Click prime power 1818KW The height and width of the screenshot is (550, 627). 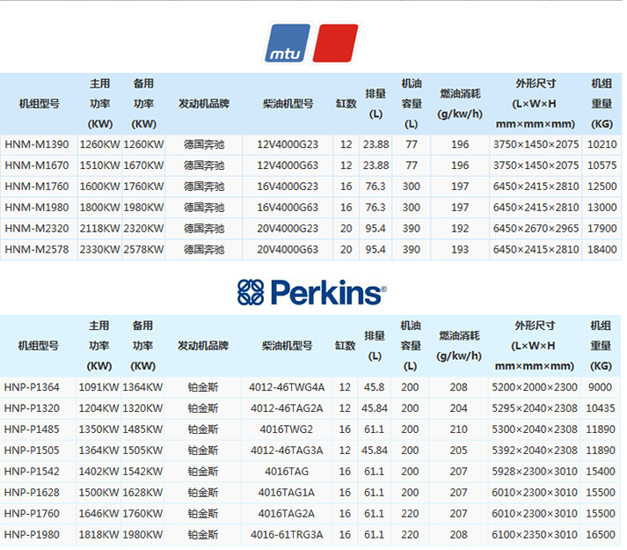pyautogui.click(x=98, y=534)
